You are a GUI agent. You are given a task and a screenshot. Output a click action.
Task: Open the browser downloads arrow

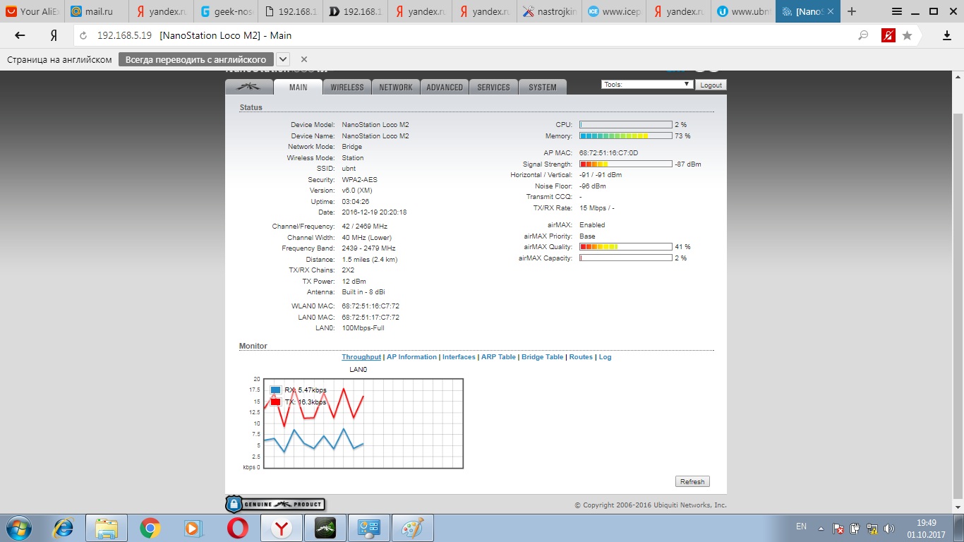pyautogui.click(x=947, y=35)
